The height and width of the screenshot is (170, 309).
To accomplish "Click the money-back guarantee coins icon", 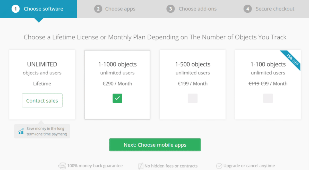I will coord(62,166).
